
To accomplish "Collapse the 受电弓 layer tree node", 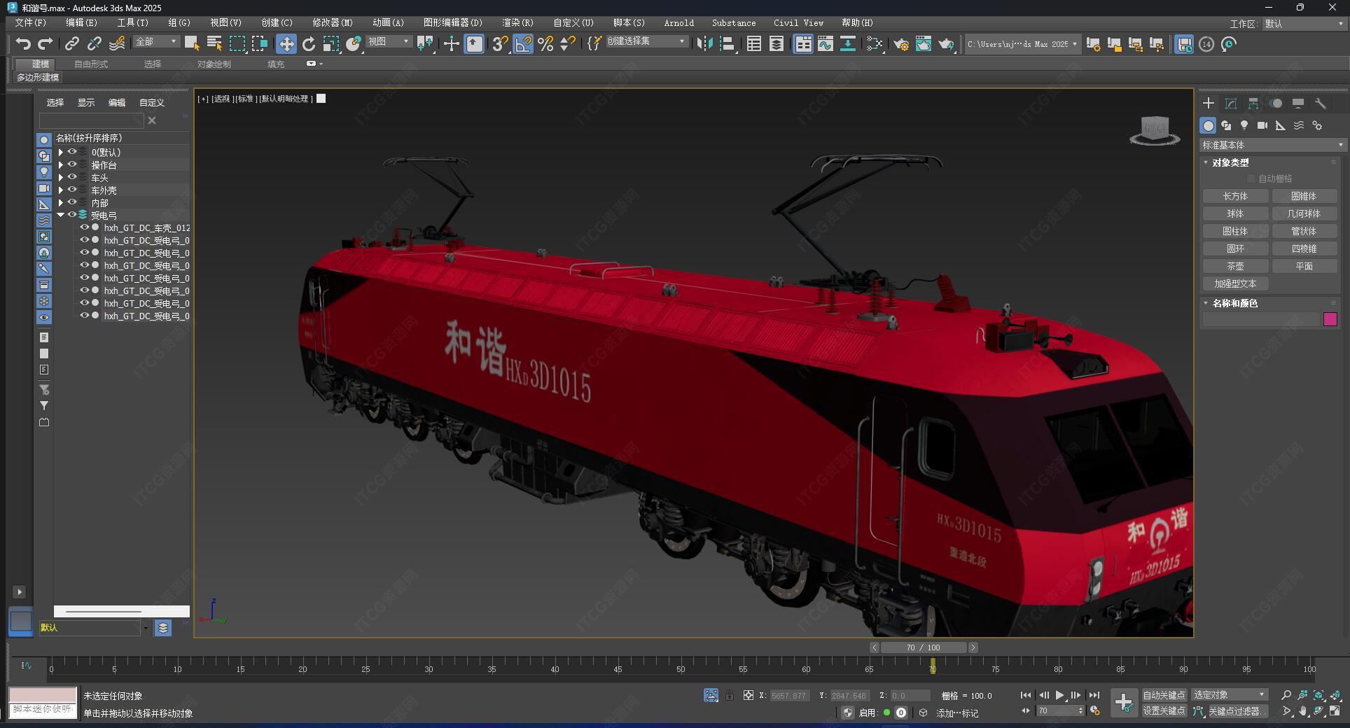I will [x=61, y=216].
